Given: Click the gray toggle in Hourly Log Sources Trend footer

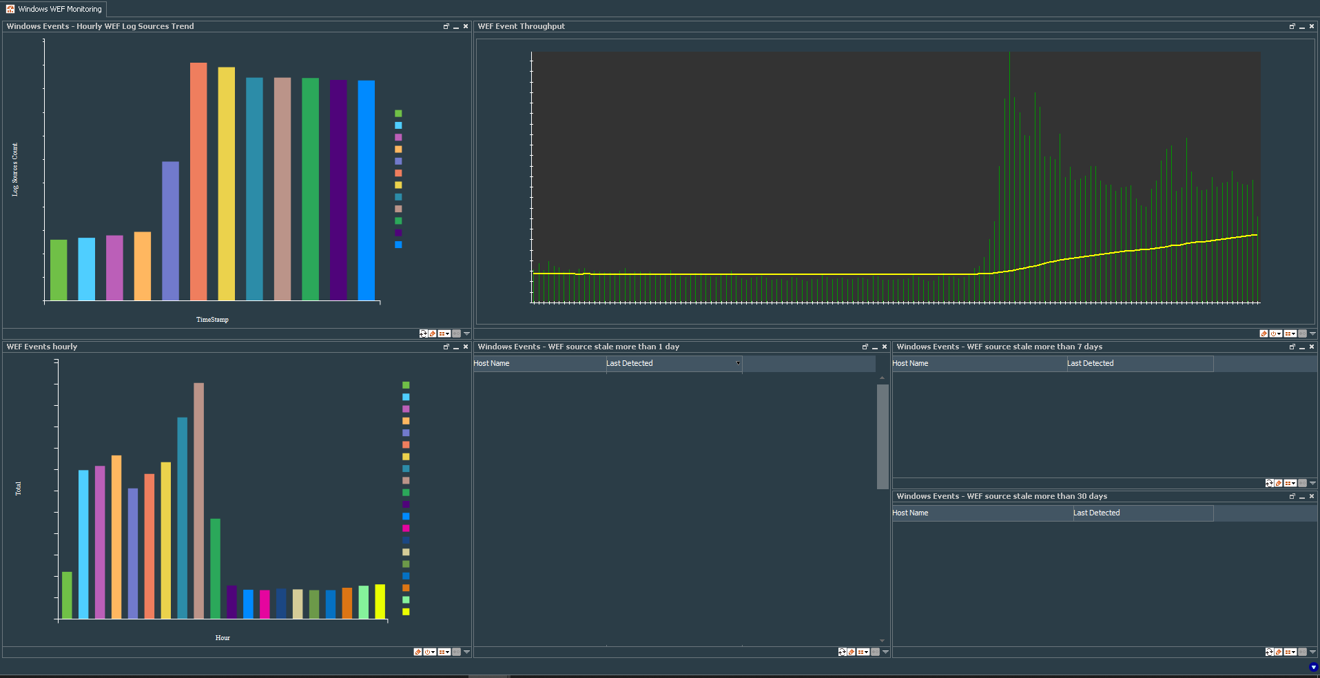Looking at the screenshot, I should (456, 333).
